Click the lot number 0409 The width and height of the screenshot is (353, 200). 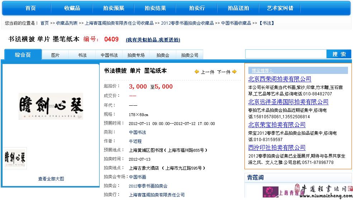point(111,39)
